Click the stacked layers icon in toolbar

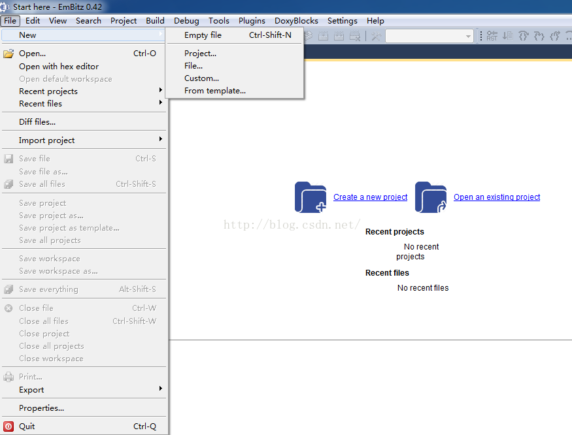coord(309,36)
